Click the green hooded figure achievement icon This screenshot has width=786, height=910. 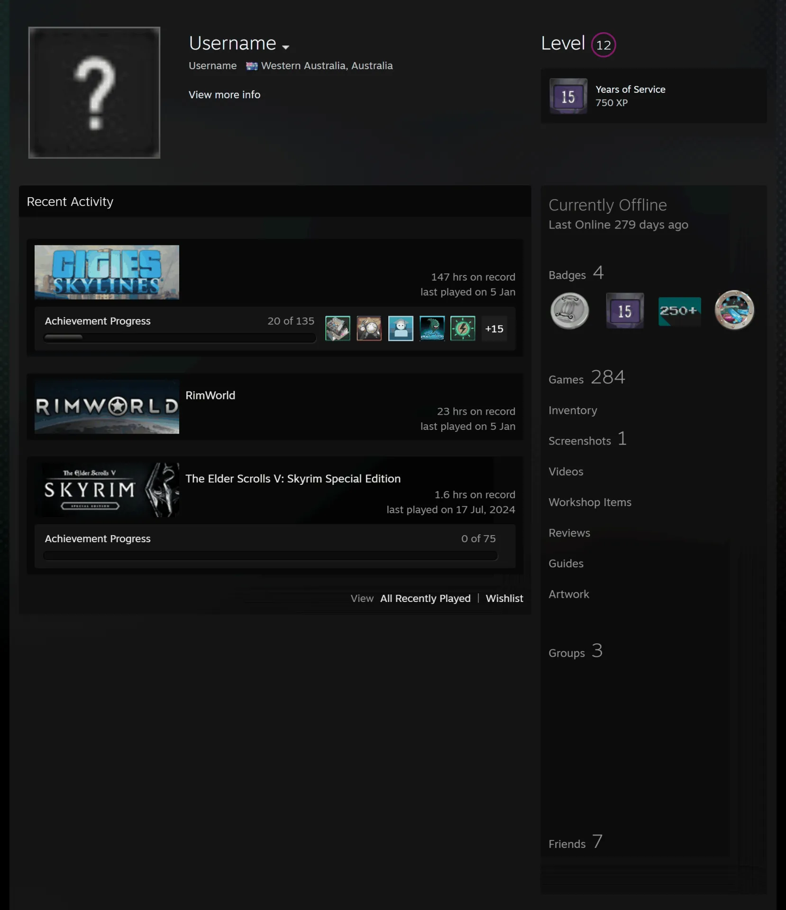point(432,328)
